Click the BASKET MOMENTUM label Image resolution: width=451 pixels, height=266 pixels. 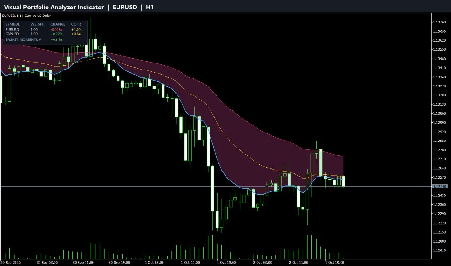click(x=23, y=39)
